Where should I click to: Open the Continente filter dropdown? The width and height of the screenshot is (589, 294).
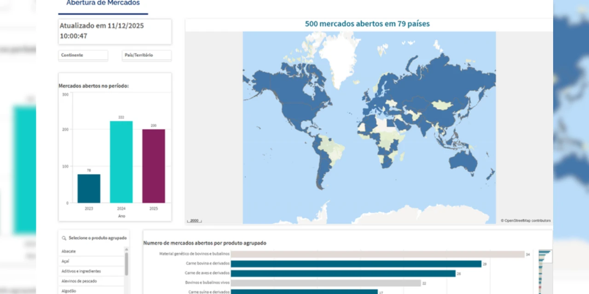pos(83,55)
